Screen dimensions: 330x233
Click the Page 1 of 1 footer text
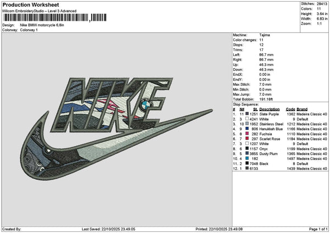pos(318,229)
